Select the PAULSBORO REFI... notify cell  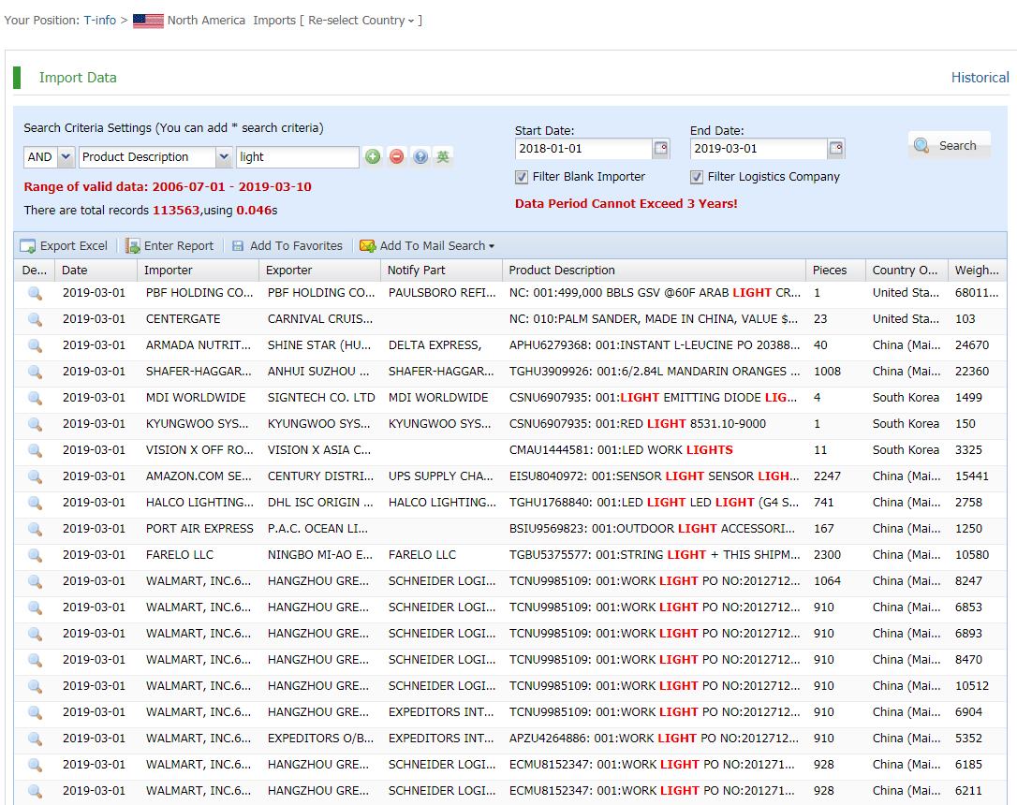pos(442,294)
